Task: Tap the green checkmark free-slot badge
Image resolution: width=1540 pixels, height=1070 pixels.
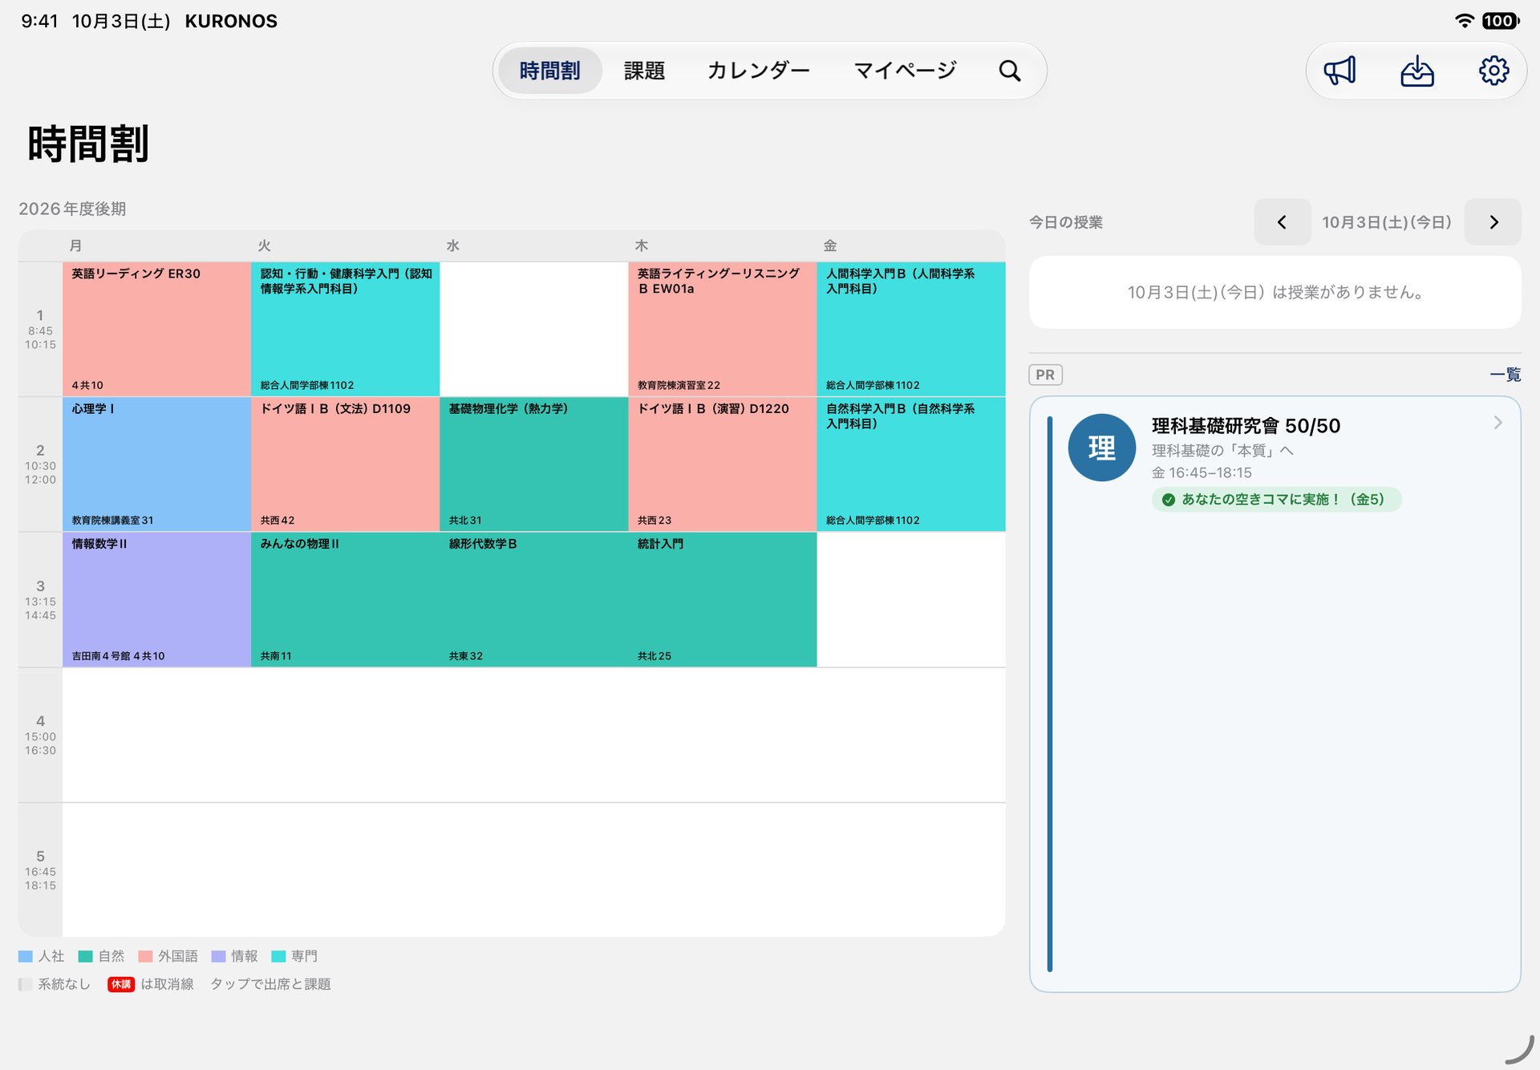Action: pyautogui.click(x=1276, y=499)
